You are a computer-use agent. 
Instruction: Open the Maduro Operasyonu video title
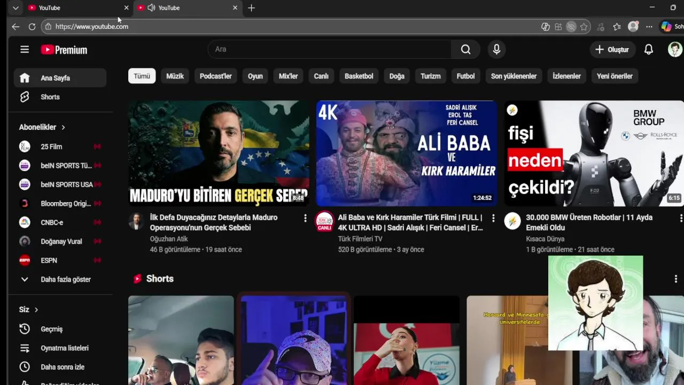(214, 222)
